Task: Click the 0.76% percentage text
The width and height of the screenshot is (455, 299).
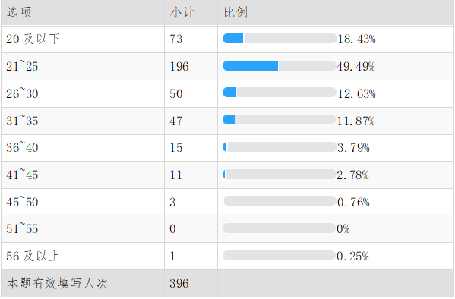Action: [353, 202]
